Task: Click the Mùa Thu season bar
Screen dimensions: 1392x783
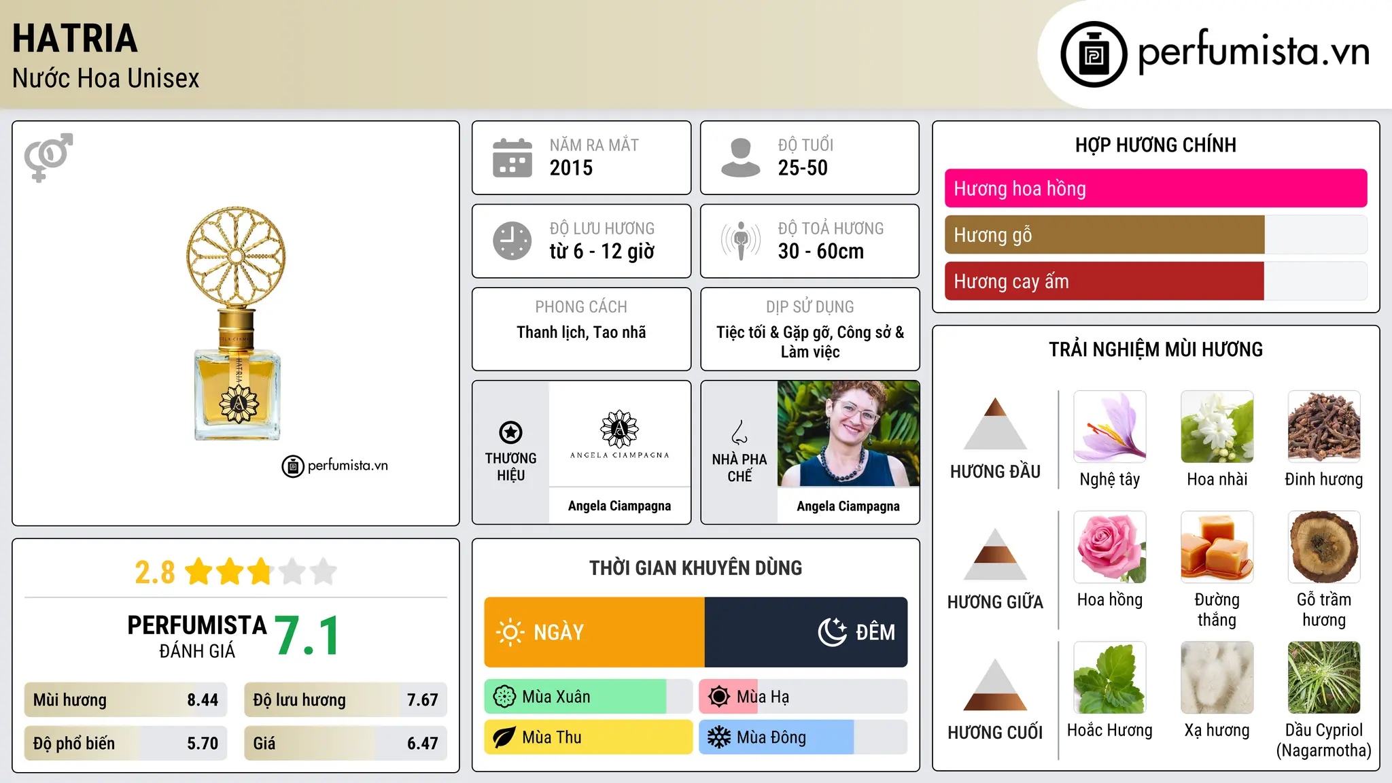Action: point(589,737)
